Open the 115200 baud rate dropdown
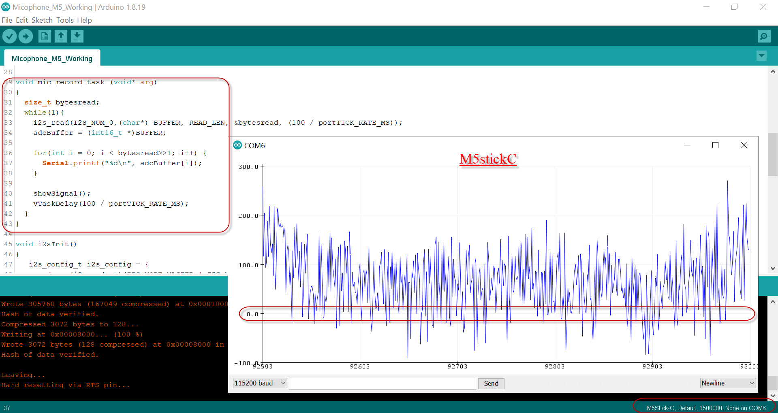Viewport: 778px width, 413px height. (259, 383)
